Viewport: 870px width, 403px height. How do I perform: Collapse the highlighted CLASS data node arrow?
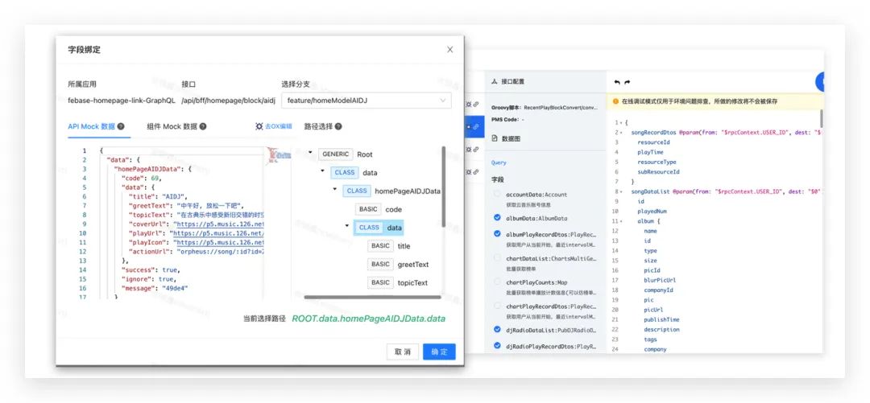pos(346,226)
